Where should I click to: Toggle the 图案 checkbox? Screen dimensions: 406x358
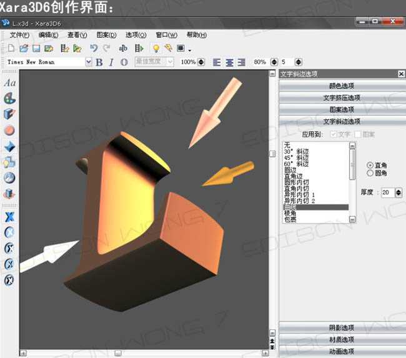358,134
